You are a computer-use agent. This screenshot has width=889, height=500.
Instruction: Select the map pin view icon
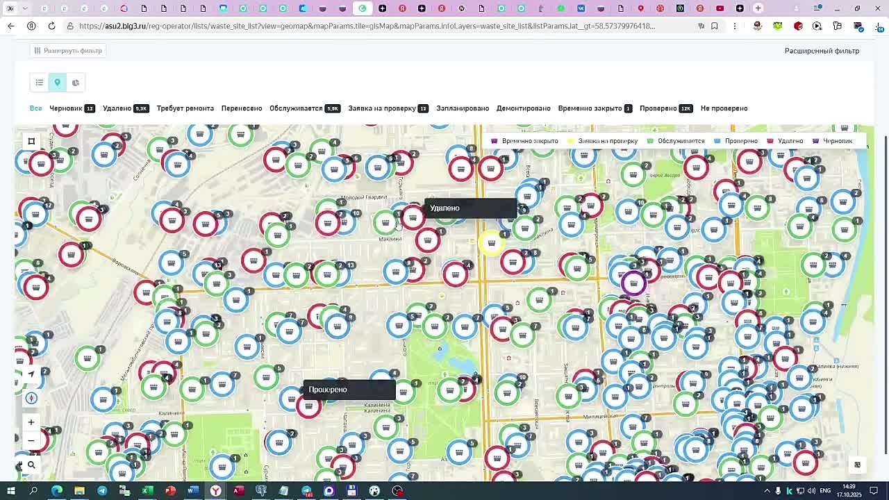(x=58, y=83)
